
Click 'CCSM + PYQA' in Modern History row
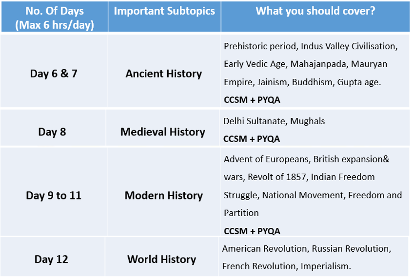(252, 231)
